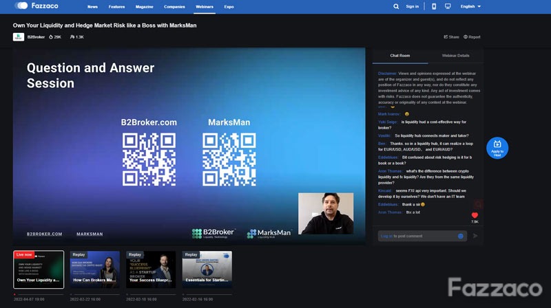Click the Apply to Host button
551x308 pixels.
(x=497, y=148)
